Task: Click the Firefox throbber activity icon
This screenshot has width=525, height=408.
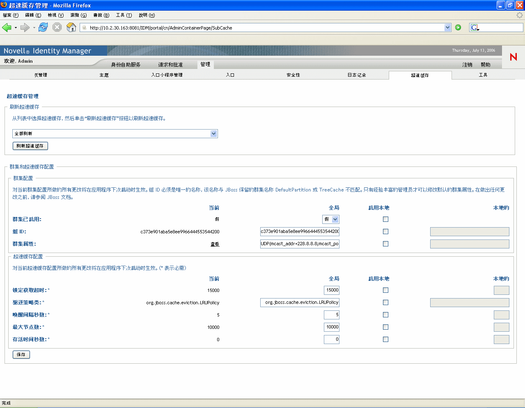Action: [x=519, y=15]
